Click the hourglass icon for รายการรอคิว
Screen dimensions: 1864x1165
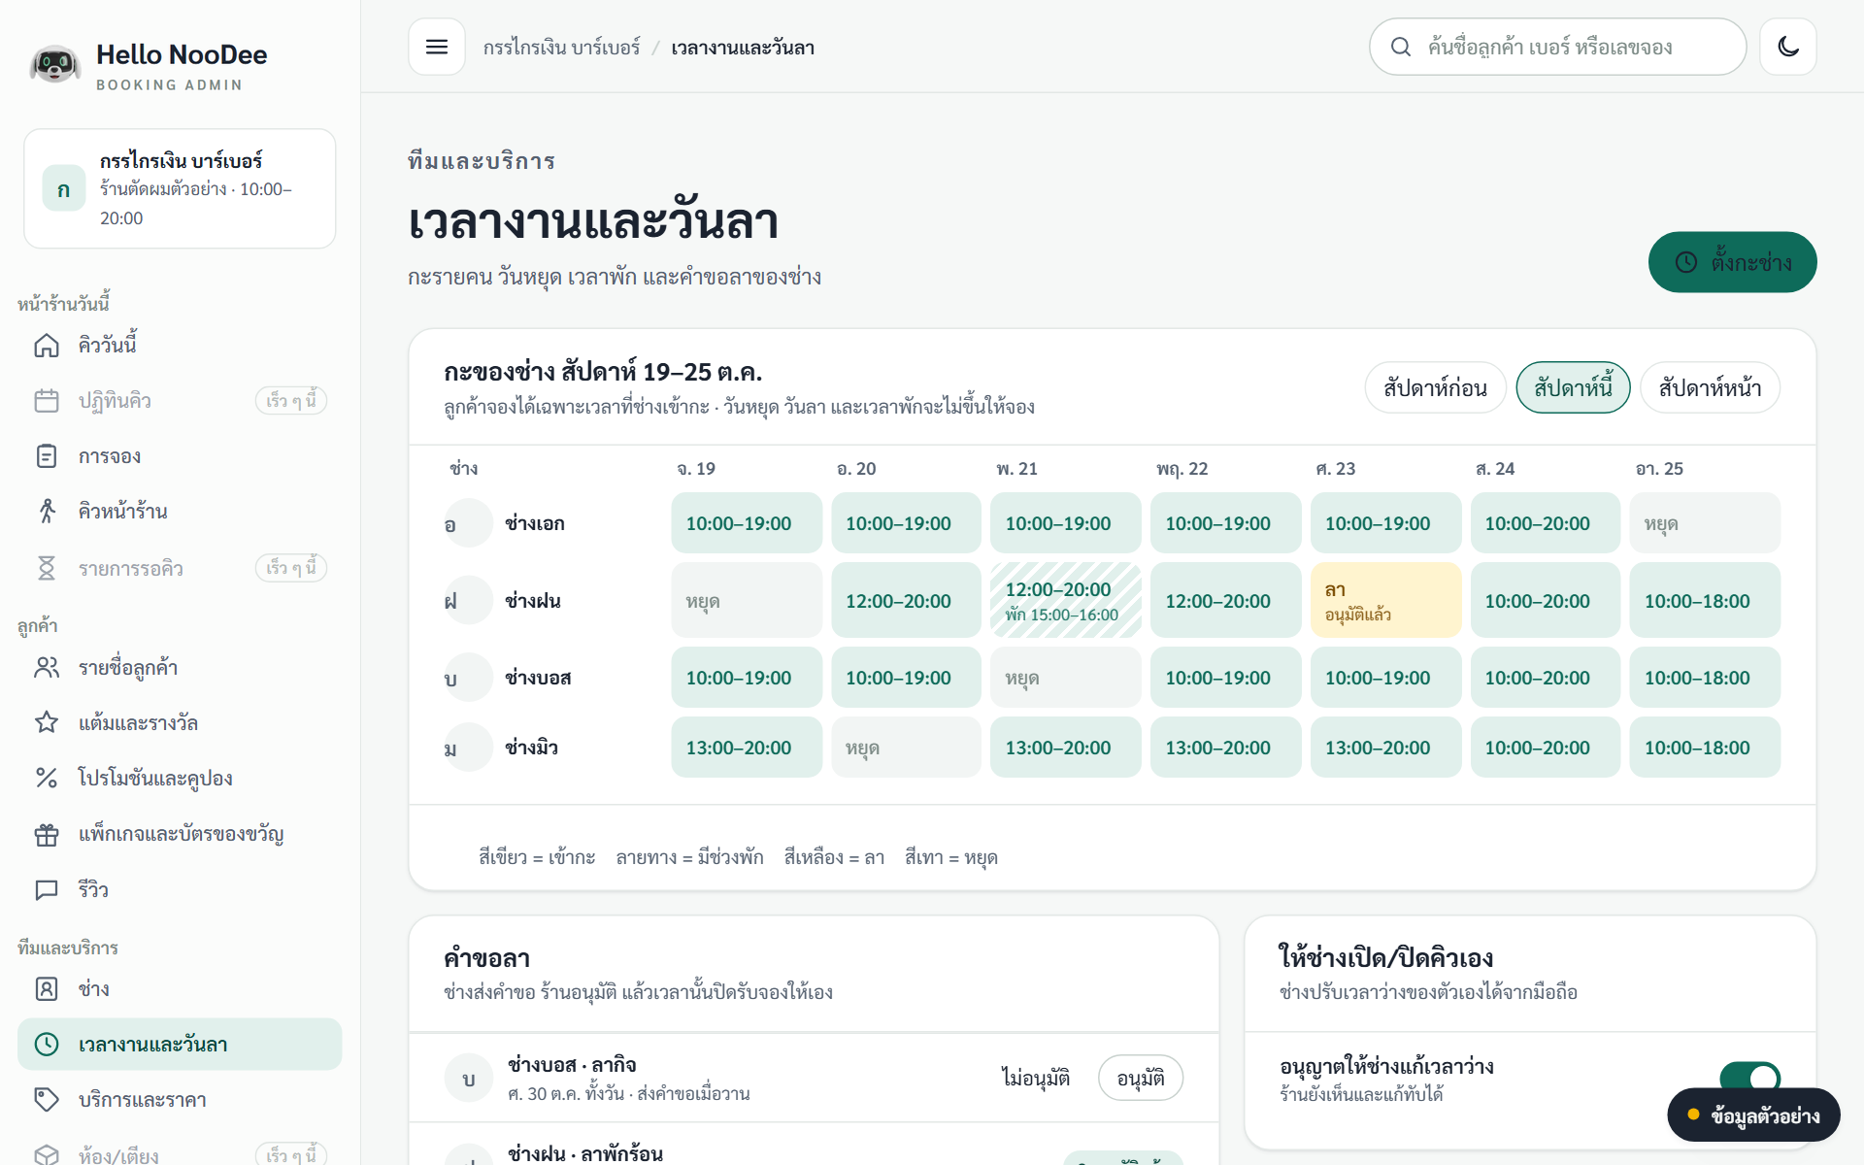(47, 568)
